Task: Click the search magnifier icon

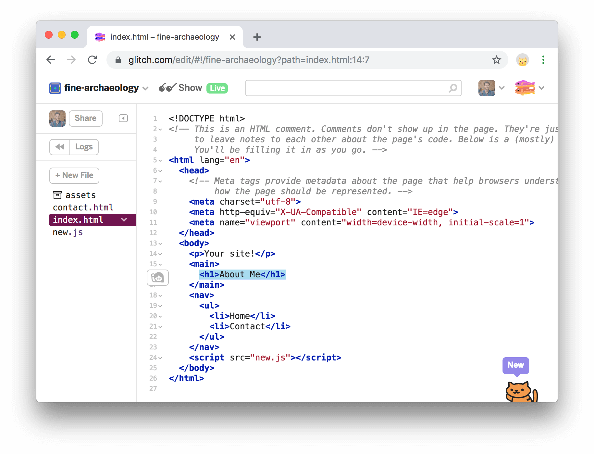Action: click(453, 88)
